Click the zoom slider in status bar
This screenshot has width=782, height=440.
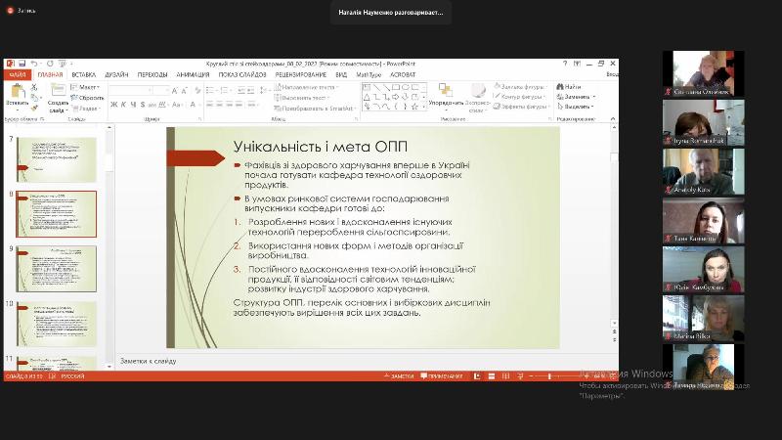click(x=547, y=375)
